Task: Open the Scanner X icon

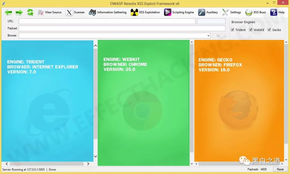Action: [x=69, y=12]
